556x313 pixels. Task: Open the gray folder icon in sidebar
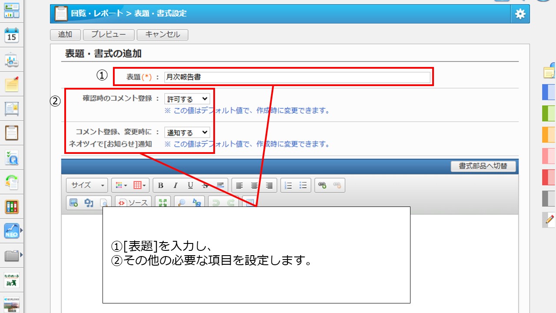11,256
